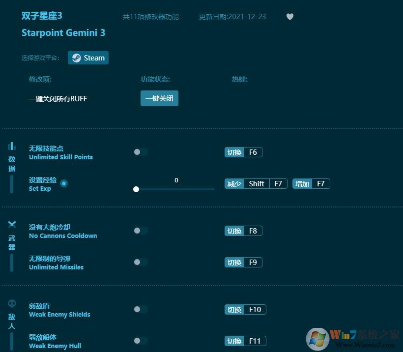The height and width of the screenshot is (352, 403).
Task: Click the 增加 F7 increase hotkey button
Action: click(x=311, y=183)
